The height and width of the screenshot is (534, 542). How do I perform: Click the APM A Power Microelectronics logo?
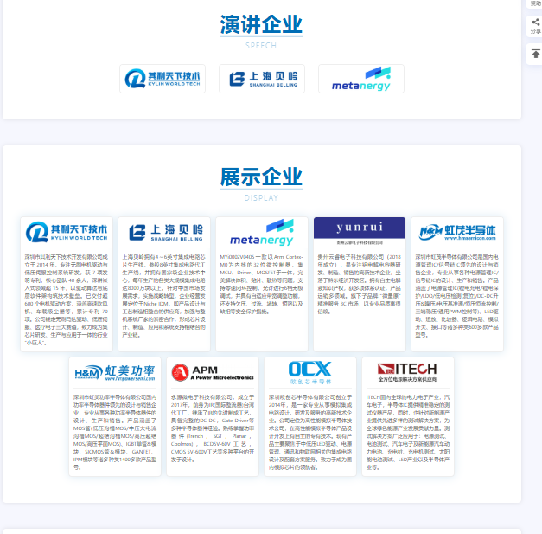(x=213, y=373)
